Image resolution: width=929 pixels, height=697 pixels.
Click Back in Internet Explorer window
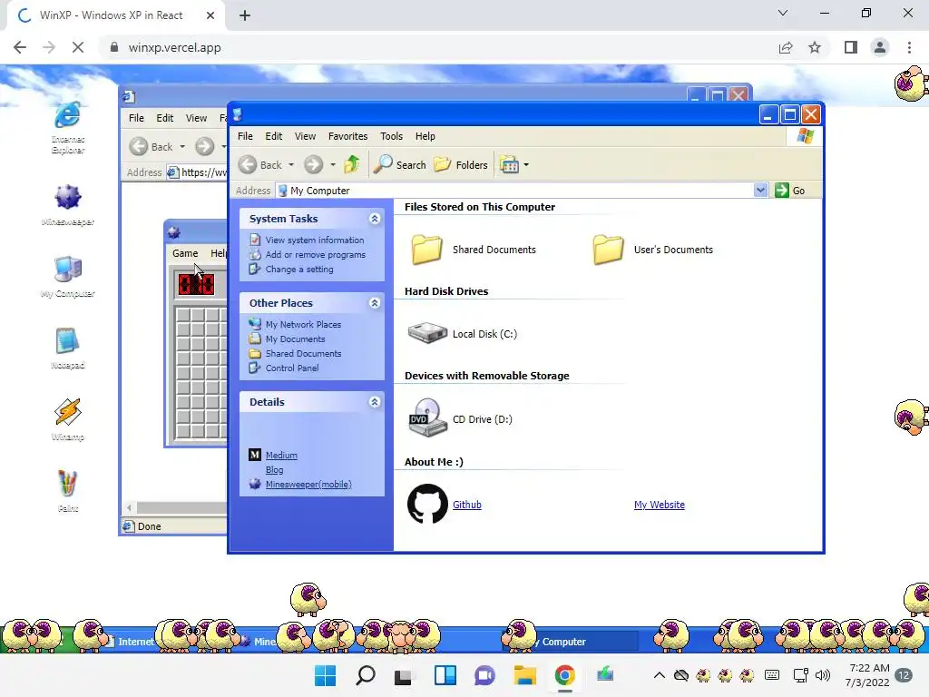[x=152, y=146]
